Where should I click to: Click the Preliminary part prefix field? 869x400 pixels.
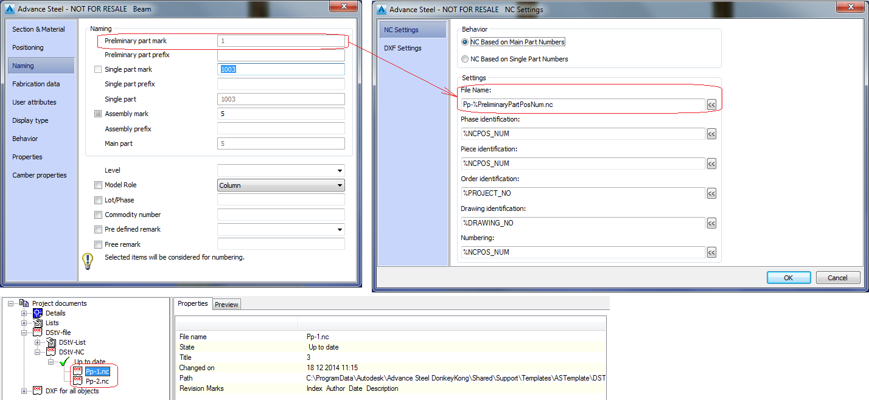[x=281, y=55]
